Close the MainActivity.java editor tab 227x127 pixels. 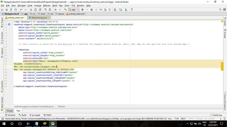tap(49, 18)
